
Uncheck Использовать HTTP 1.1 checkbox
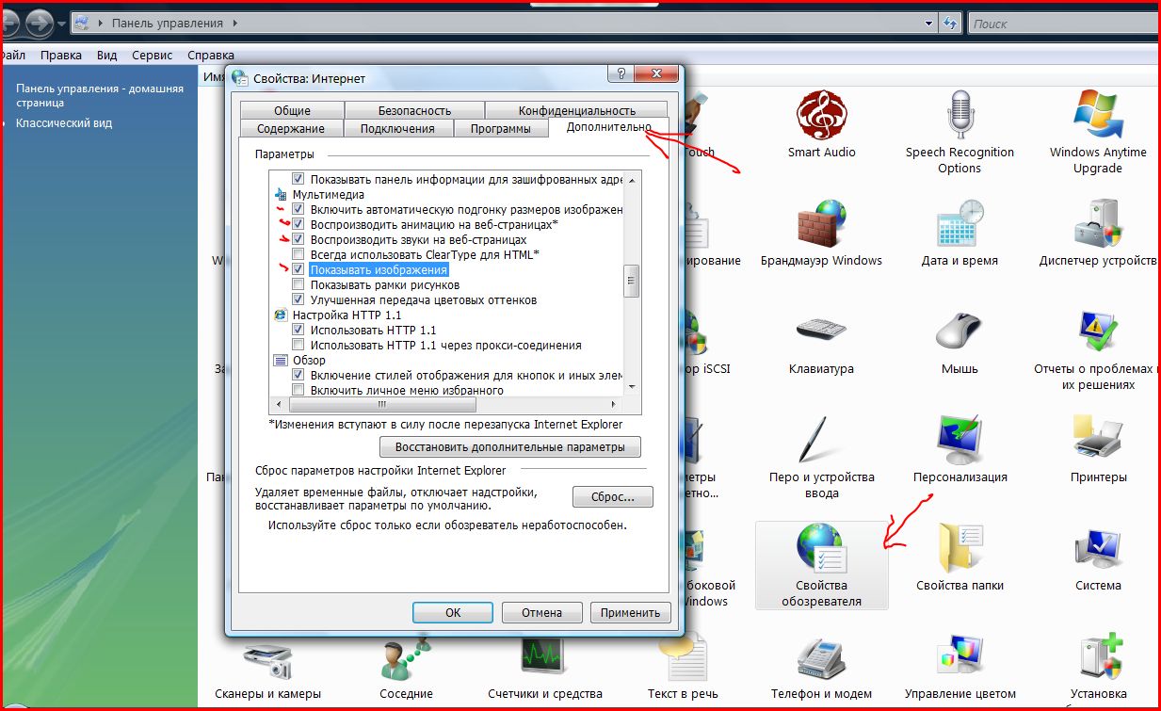298,330
